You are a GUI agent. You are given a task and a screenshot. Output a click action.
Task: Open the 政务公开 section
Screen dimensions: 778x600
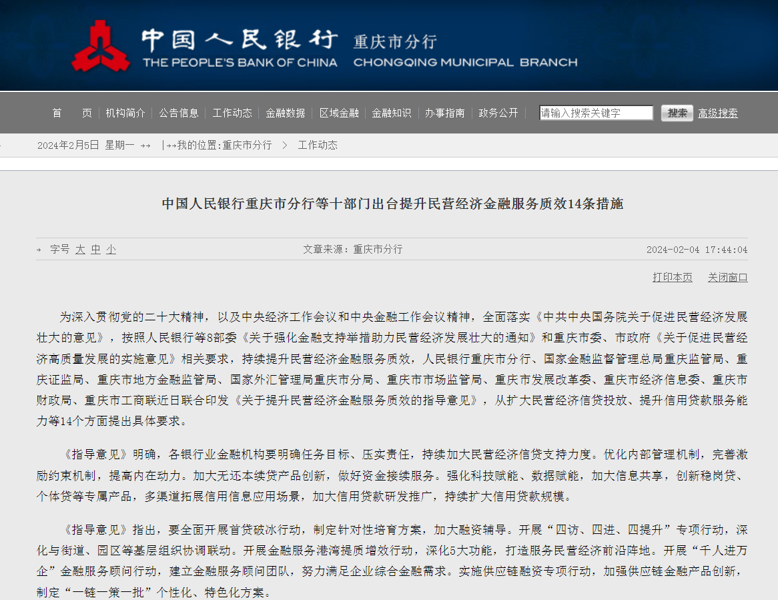pos(497,113)
